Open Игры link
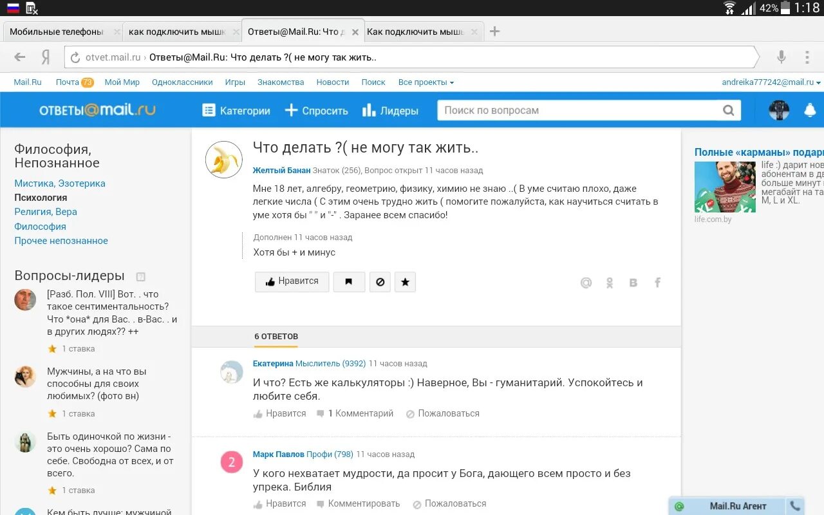 click(x=235, y=82)
